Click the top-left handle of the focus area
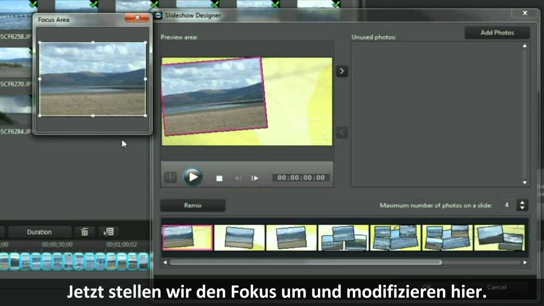 40,42
